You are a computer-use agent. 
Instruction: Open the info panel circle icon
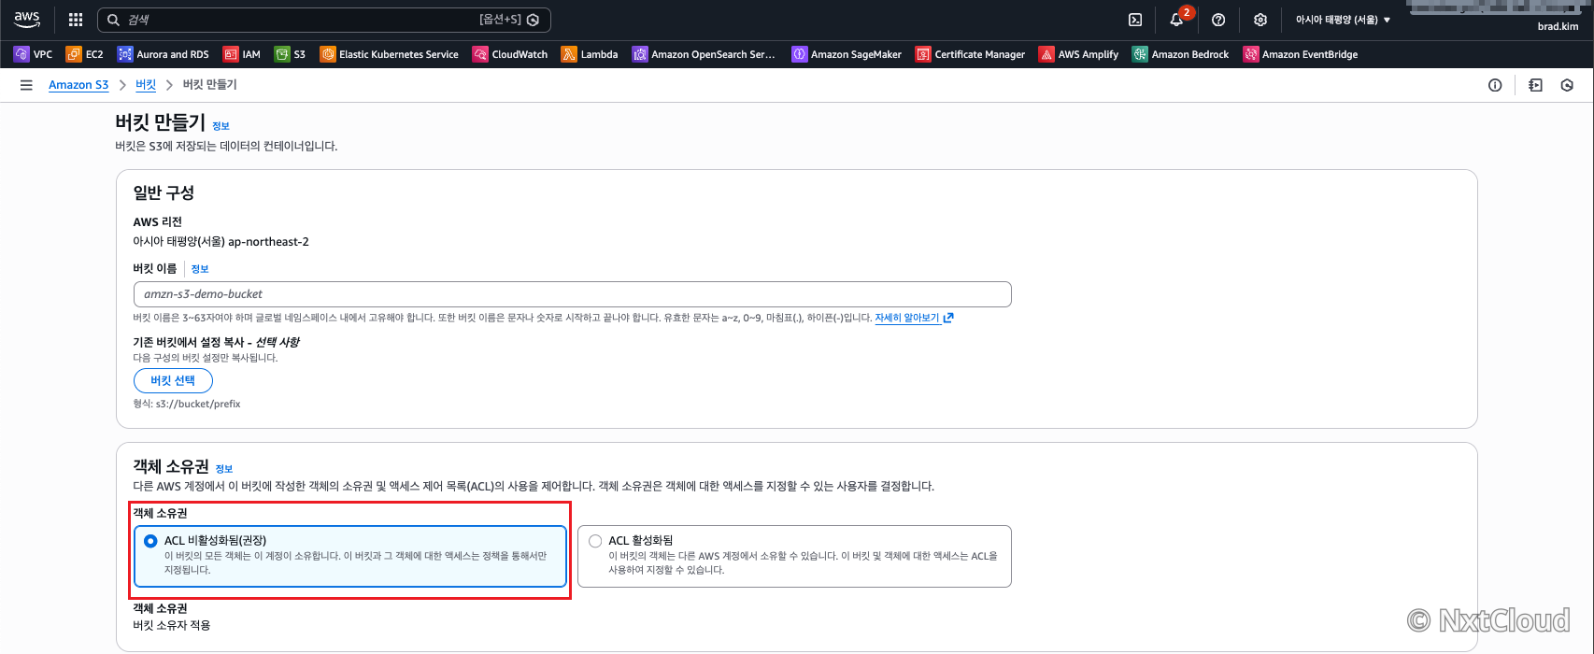pyautogui.click(x=1495, y=85)
